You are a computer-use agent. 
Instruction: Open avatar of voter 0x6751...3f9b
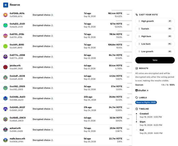click(x=5, y=36)
